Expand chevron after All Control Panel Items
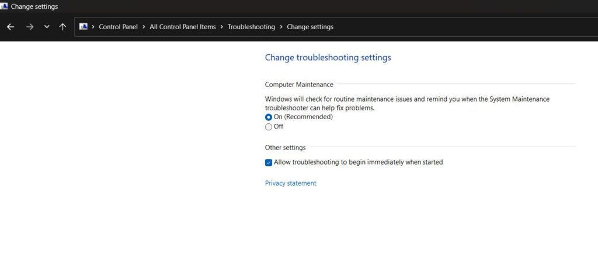The width and height of the screenshot is (598, 271). coord(222,27)
